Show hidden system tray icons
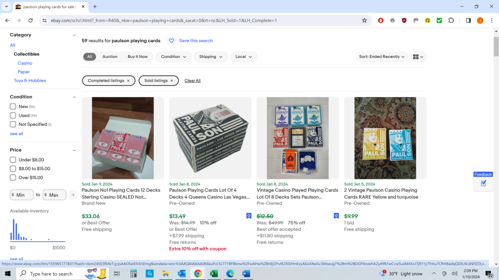The image size is (499, 280). tap(433, 274)
